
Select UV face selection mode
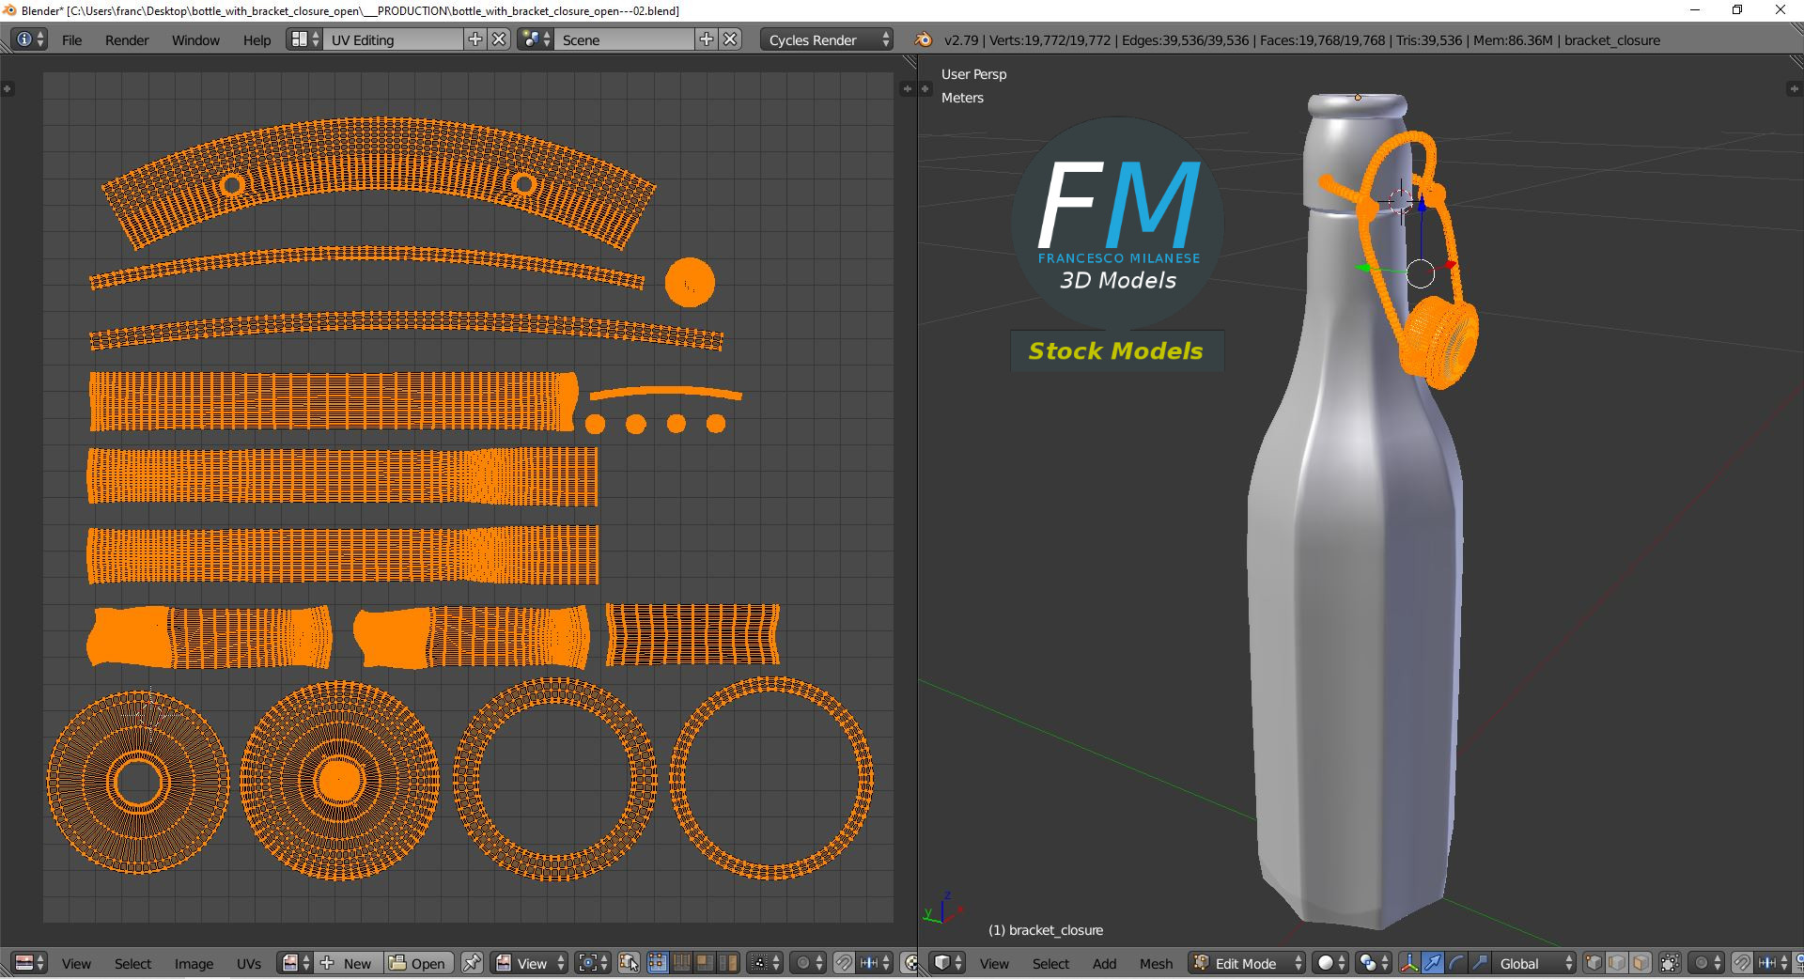[x=705, y=963]
